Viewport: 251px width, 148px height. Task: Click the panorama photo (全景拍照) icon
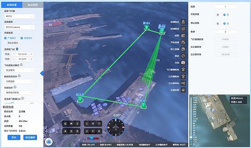tap(183, 90)
